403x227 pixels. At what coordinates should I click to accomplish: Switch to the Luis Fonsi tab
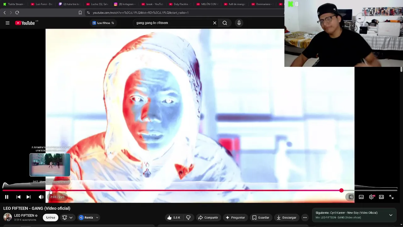pos(42,4)
